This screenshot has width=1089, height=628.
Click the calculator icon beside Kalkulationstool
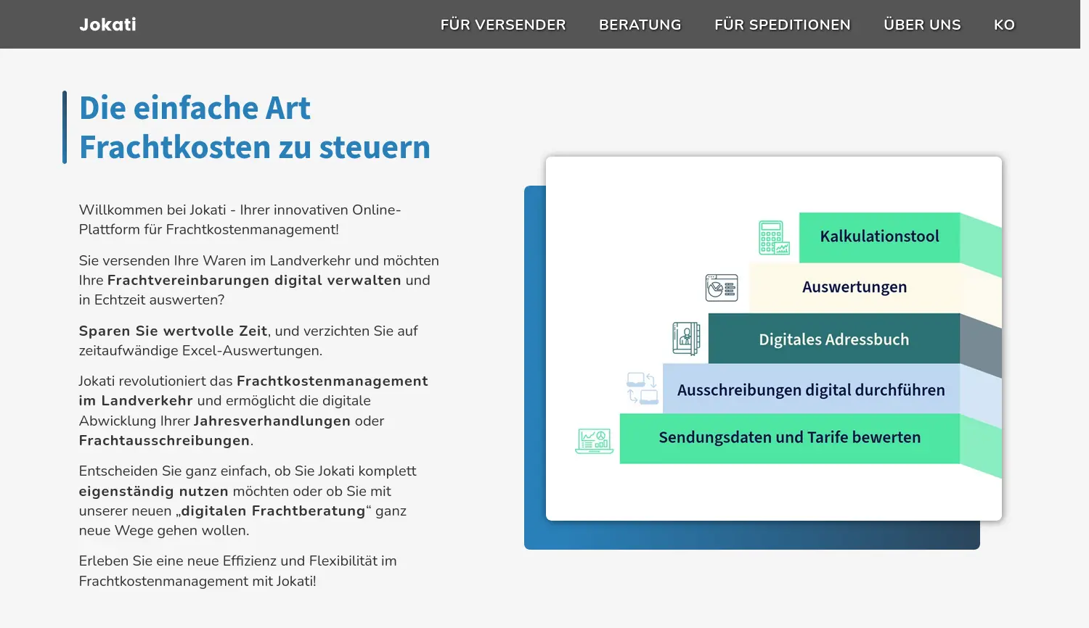click(x=774, y=236)
